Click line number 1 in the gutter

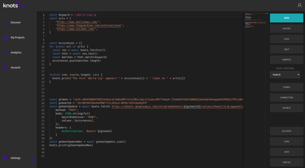tap(43, 15)
